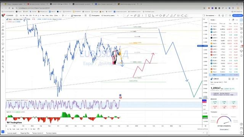244x137 pixels.
Task: Delete drawings with the trash icon
Action: (3, 72)
